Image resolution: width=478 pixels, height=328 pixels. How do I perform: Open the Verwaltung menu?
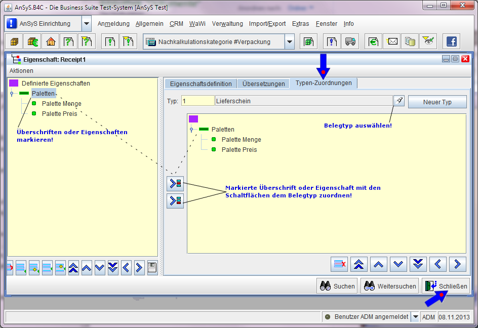pos(227,24)
